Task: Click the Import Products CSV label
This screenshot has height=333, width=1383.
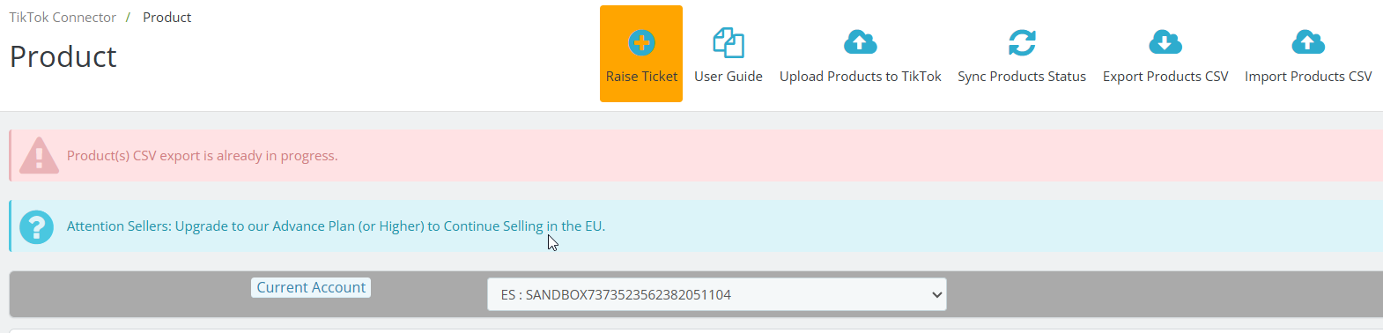Action: pyautogui.click(x=1308, y=77)
